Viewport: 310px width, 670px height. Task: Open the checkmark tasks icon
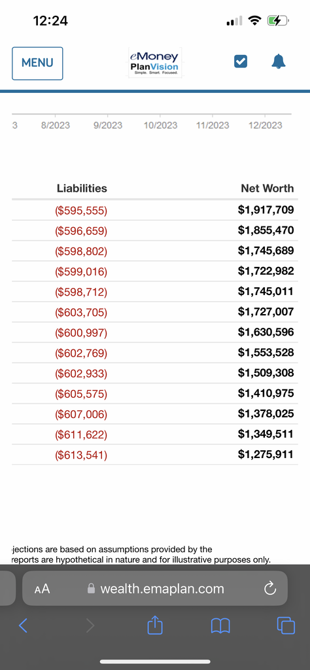[241, 62]
